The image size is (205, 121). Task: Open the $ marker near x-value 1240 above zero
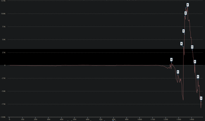(x=171, y=60)
